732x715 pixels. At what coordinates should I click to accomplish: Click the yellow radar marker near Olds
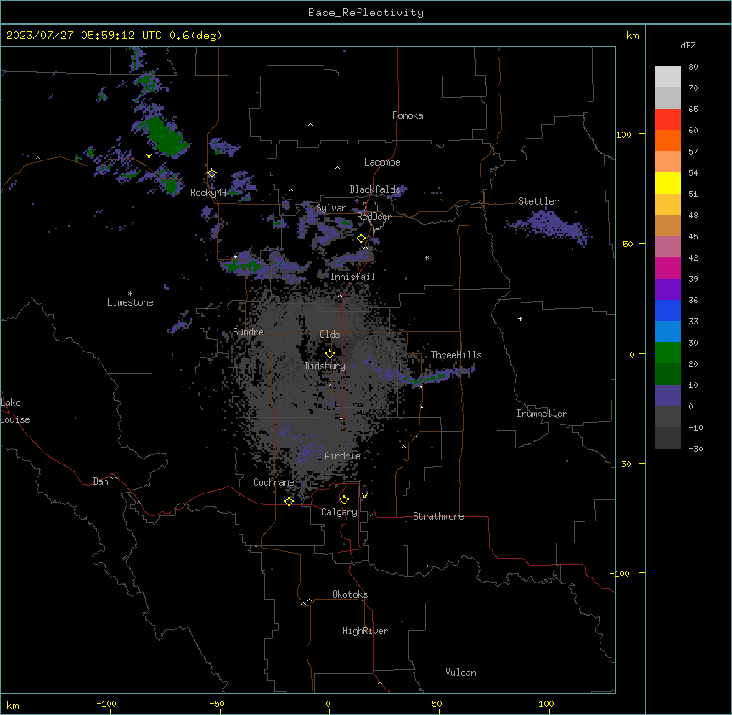(329, 354)
